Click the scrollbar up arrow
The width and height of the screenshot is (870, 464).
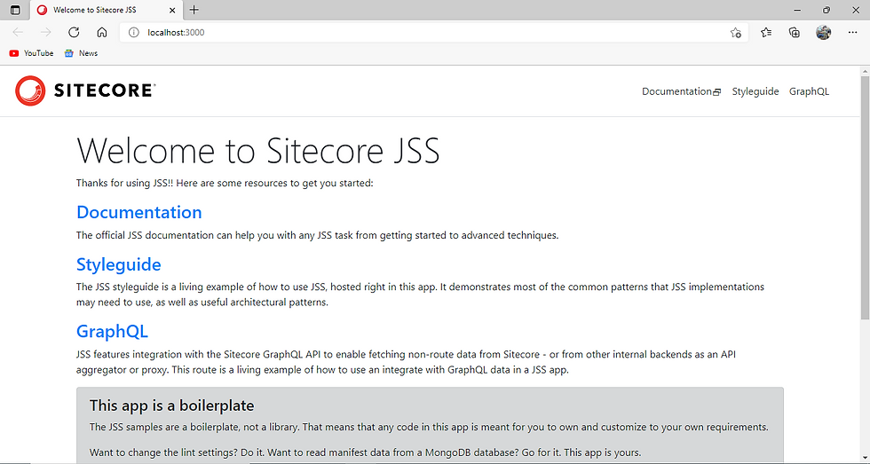tap(865, 71)
